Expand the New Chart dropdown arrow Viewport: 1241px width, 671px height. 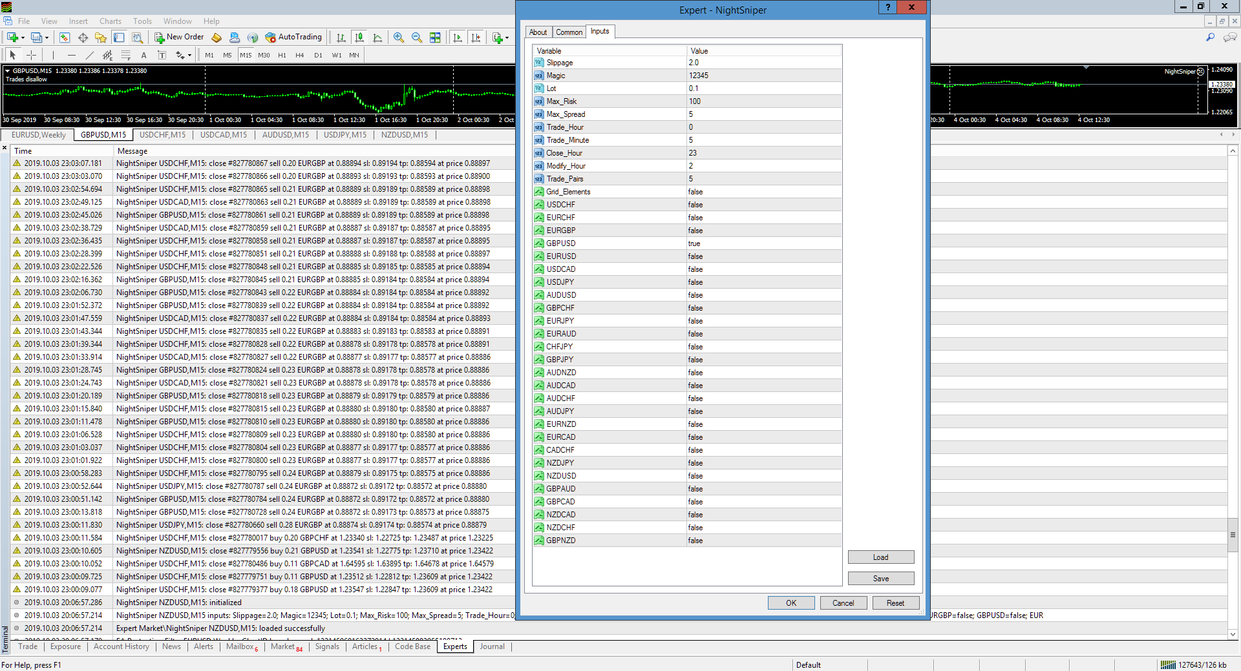tap(23, 37)
